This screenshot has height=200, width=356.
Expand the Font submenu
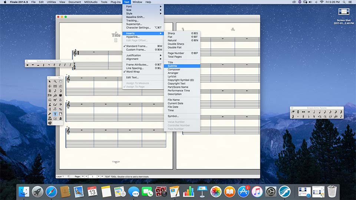pos(143,7)
